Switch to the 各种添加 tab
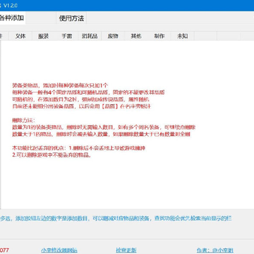This screenshot has width=254, height=254. [x=12, y=18]
